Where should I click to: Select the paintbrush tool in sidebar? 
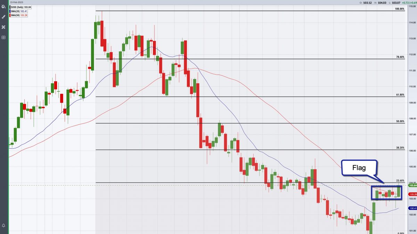point(3,16)
